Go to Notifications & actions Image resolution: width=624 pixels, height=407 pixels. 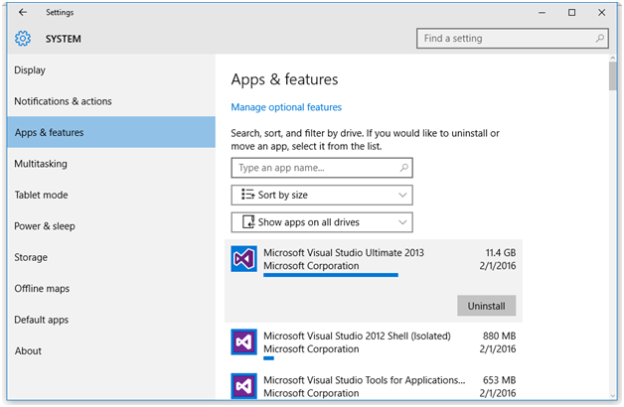coord(63,101)
